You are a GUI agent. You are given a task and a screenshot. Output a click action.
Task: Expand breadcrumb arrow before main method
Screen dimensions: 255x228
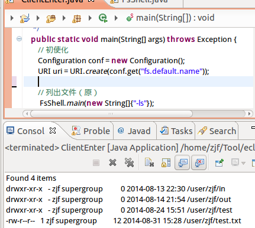click(116, 18)
